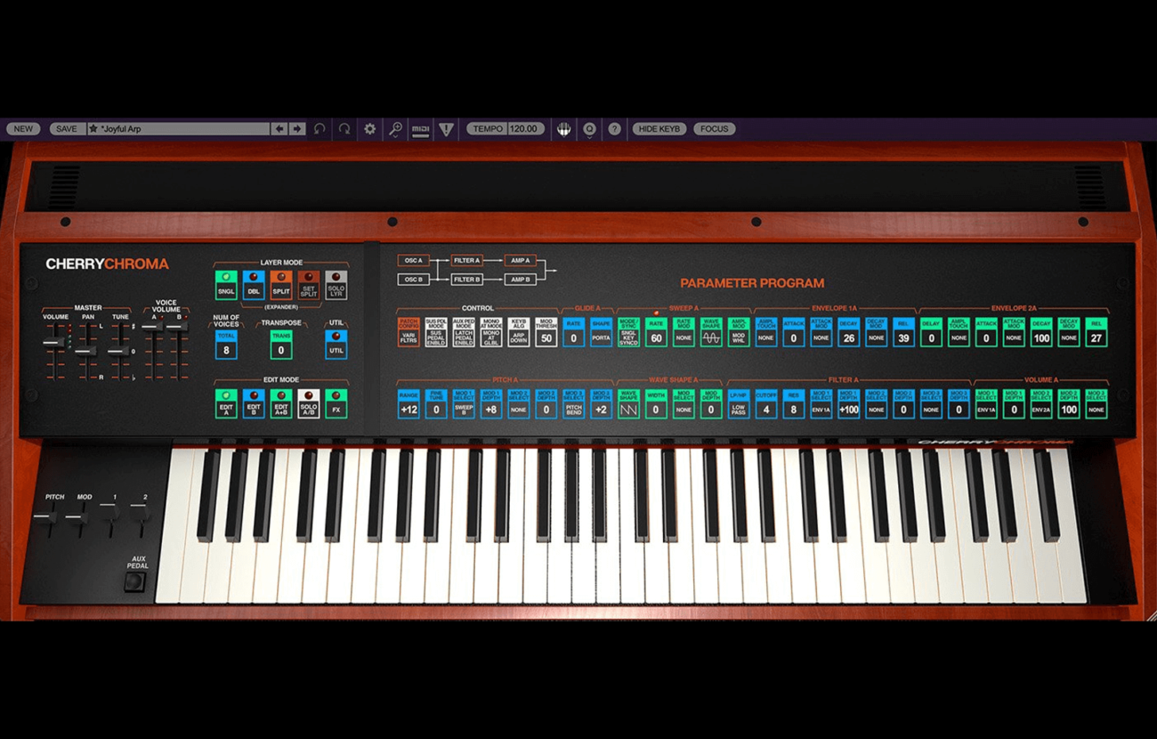The image size is (1157, 739).
Task: Click the Master Tune slider
Action: pos(119,352)
